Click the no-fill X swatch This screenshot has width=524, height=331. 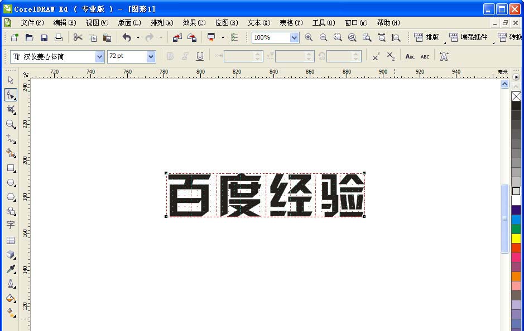tap(516, 96)
